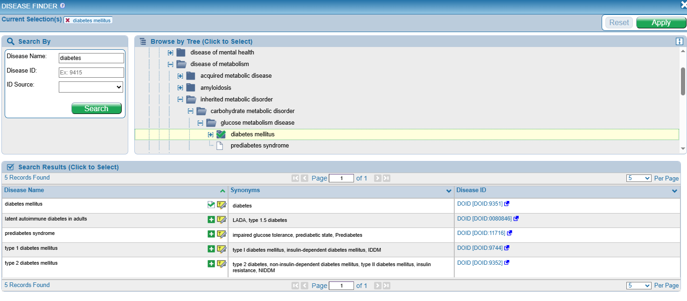This screenshot has width=687, height=301.
Task: Uncheck diabetes mellitus checkbox in tree
Action: 221,134
